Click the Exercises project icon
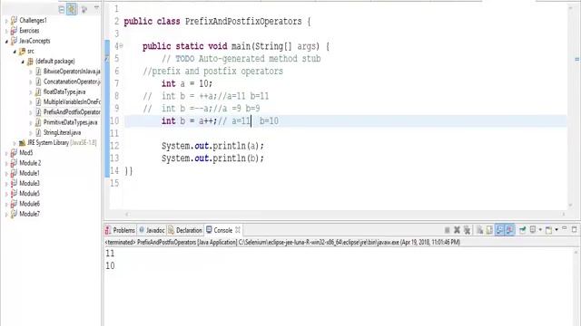581x326 pixels. point(14,31)
